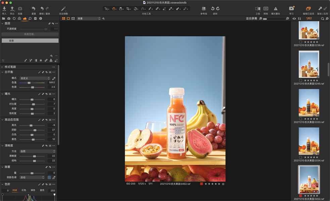330x201 pixels.
Task: Click the Copy adjustments arrow icon (复制)
Action: click(x=320, y=9)
